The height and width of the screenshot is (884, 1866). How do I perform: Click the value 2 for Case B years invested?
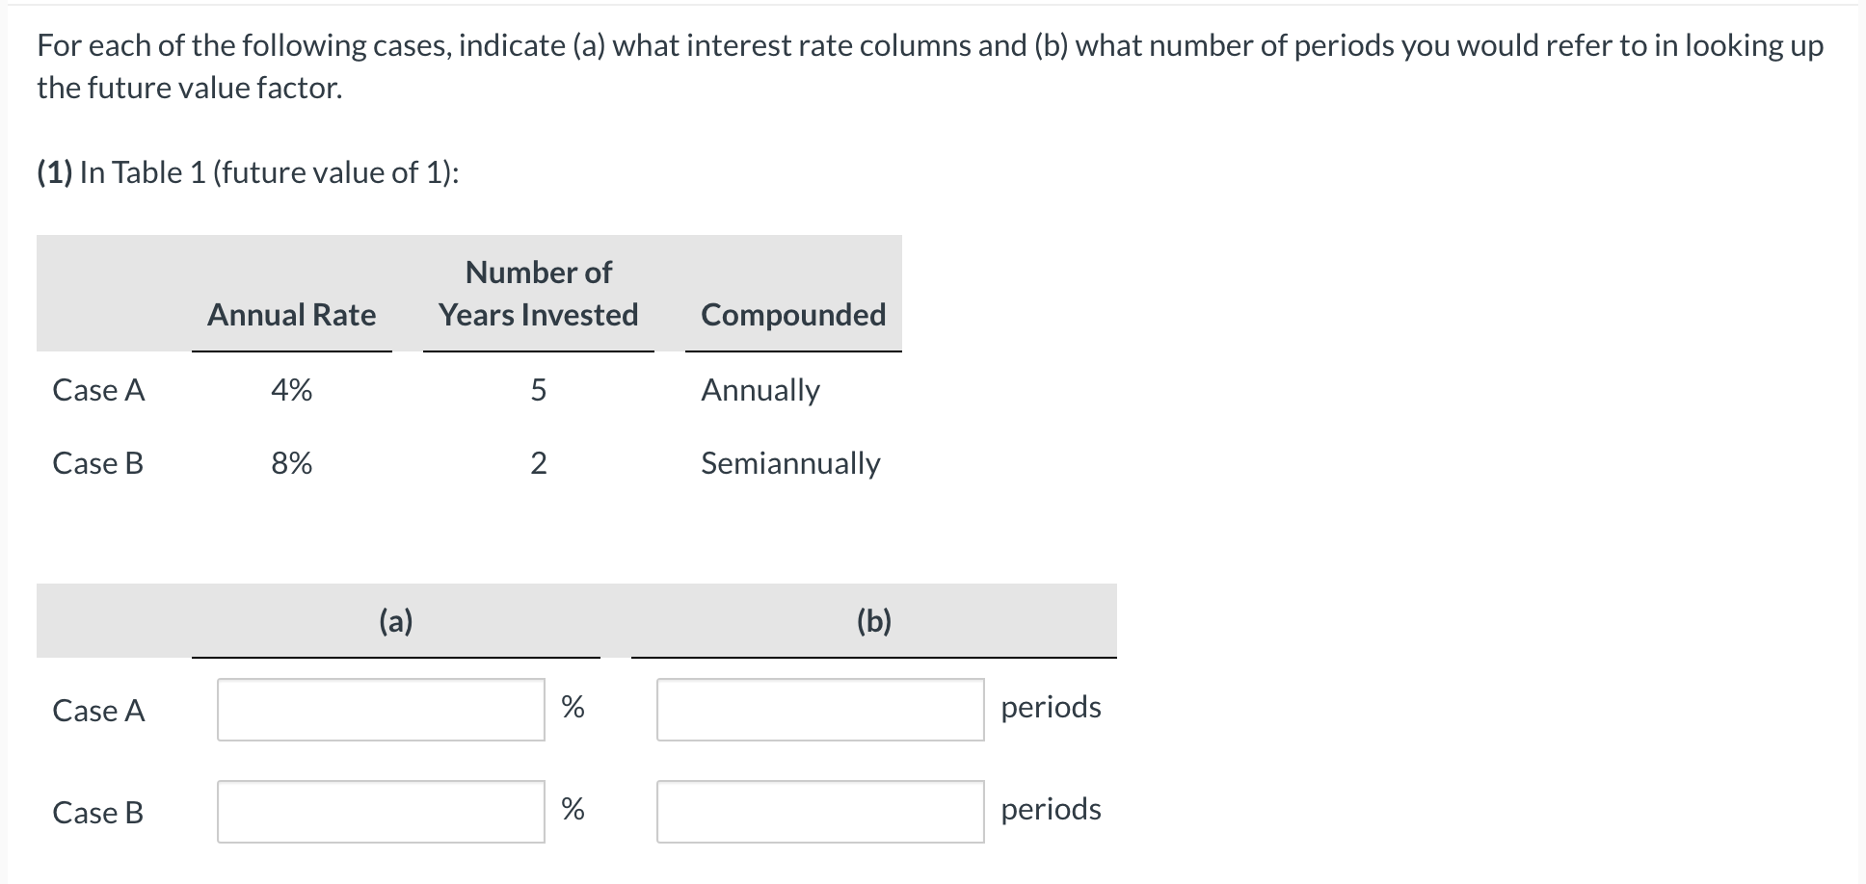pos(540,463)
